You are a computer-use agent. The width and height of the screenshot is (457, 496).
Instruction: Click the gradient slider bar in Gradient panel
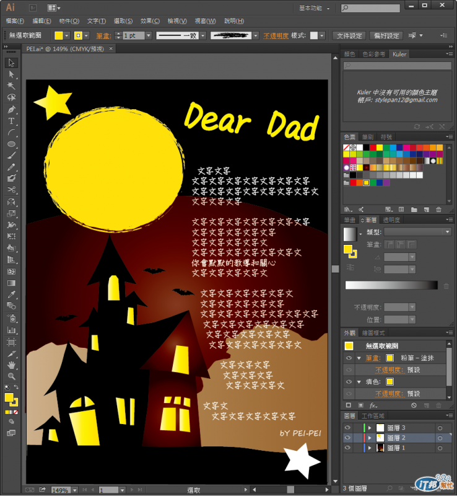[391, 285]
